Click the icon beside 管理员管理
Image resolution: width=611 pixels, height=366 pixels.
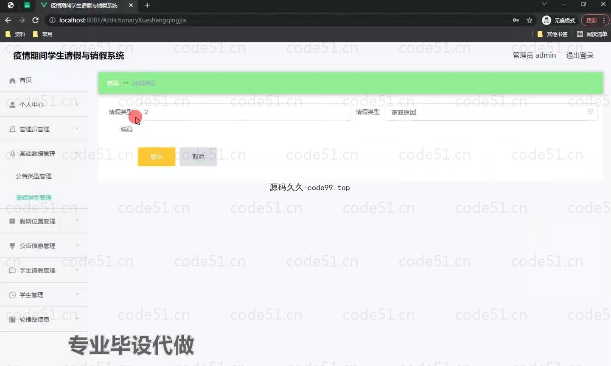(12, 129)
